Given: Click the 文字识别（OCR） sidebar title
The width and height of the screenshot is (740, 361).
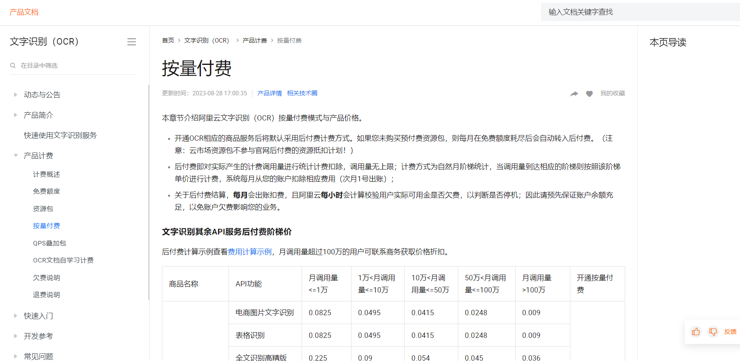Looking at the screenshot, I should coord(44,42).
